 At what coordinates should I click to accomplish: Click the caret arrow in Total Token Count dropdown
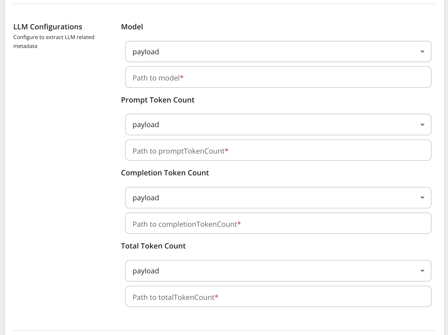(x=422, y=271)
